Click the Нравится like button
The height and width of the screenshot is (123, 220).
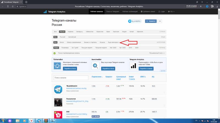coord(151,21)
